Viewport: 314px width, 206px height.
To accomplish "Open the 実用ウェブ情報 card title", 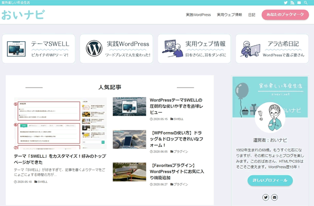I will pyautogui.click(x=205, y=44).
